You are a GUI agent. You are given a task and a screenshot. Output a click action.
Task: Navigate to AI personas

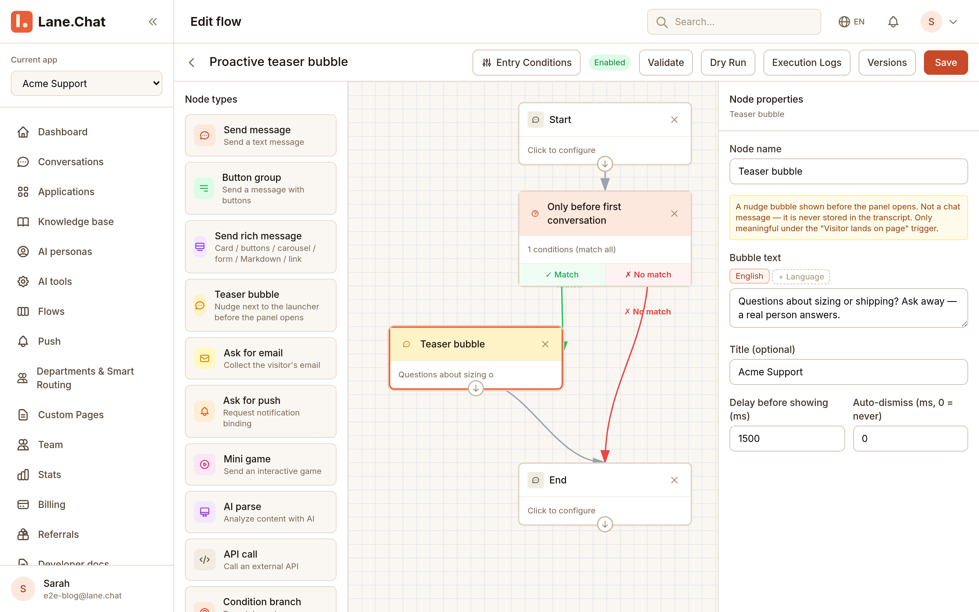(x=87, y=252)
